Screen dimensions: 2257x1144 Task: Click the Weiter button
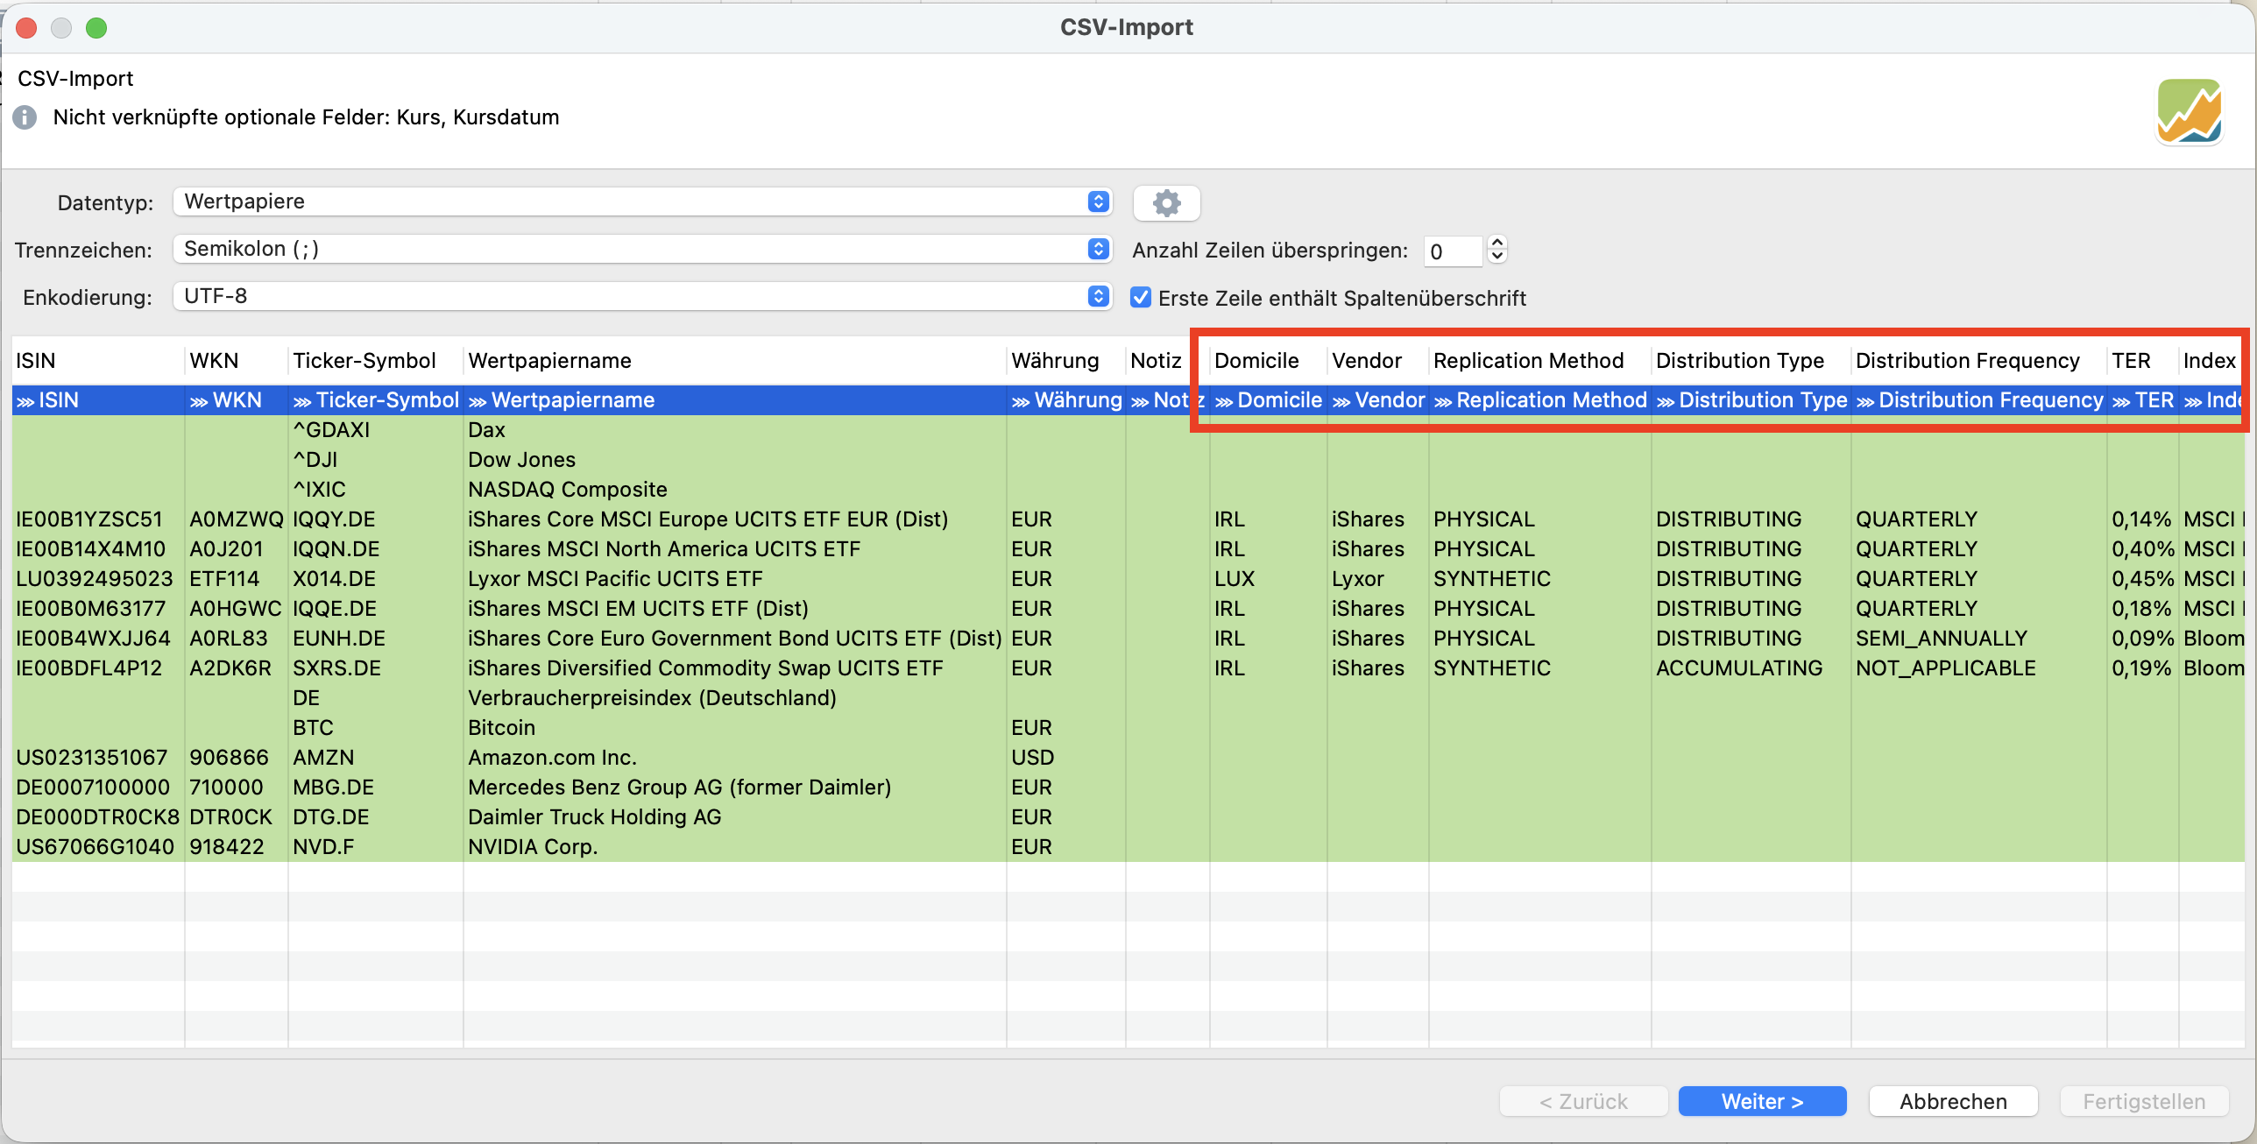click(x=1762, y=1101)
